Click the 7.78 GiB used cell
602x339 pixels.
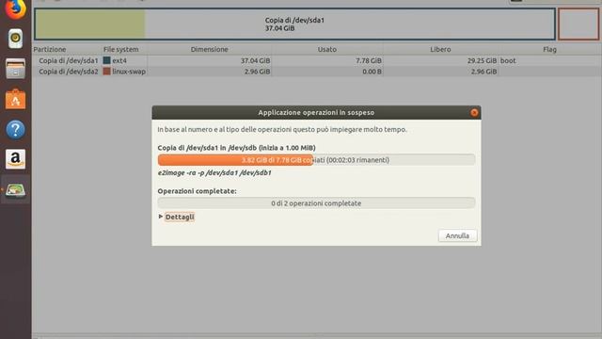click(x=369, y=60)
